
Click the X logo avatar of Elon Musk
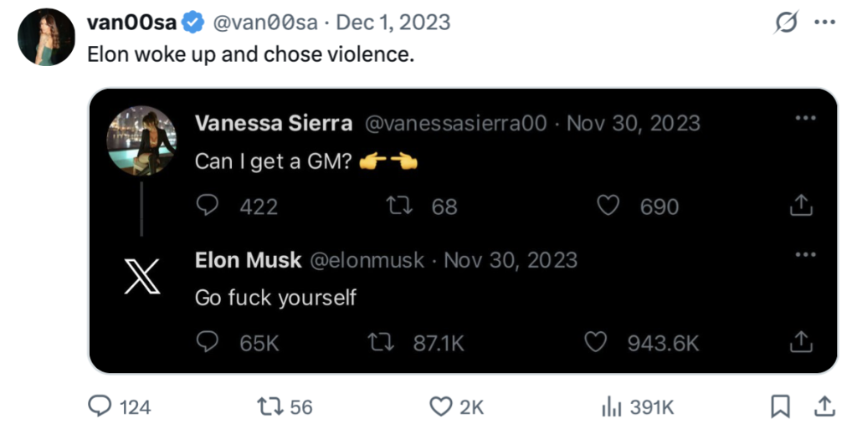point(141,276)
